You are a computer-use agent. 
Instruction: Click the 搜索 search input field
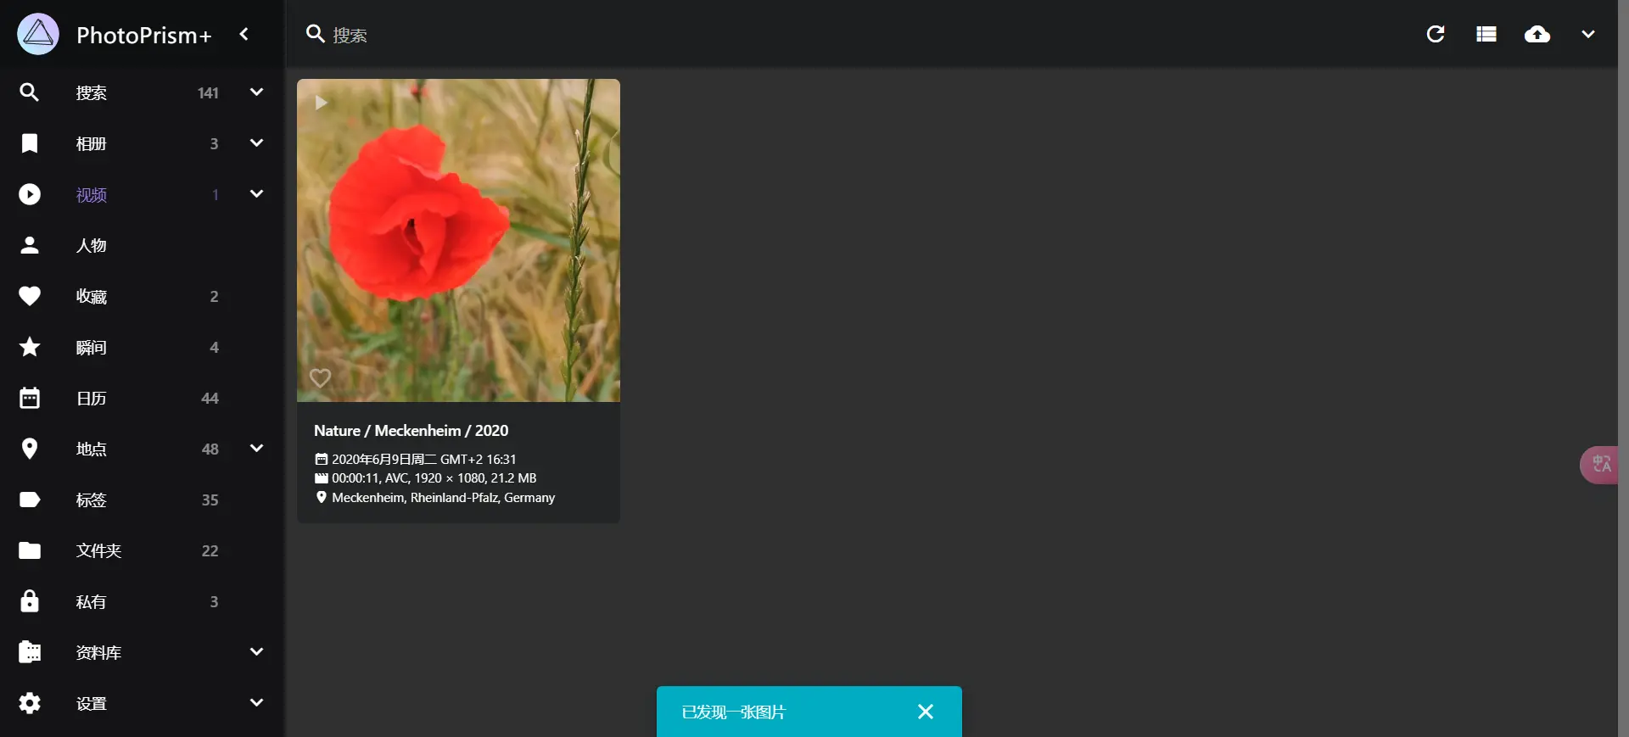pos(857,35)
